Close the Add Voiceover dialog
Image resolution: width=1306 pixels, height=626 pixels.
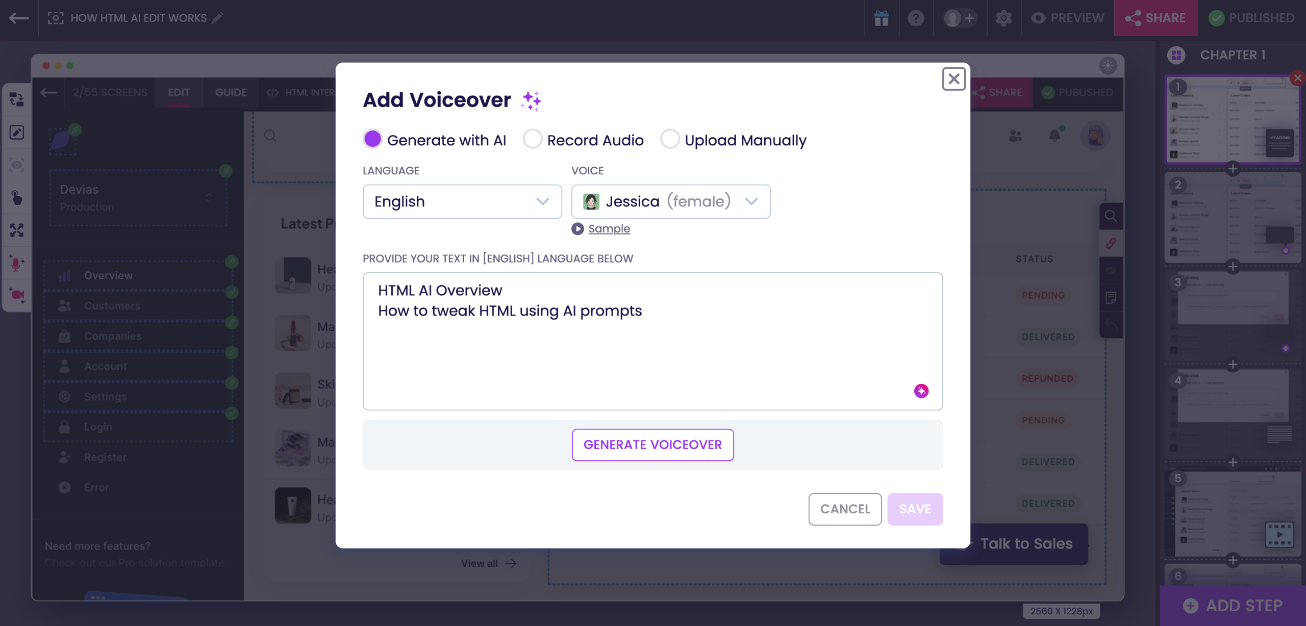point(953,79)
